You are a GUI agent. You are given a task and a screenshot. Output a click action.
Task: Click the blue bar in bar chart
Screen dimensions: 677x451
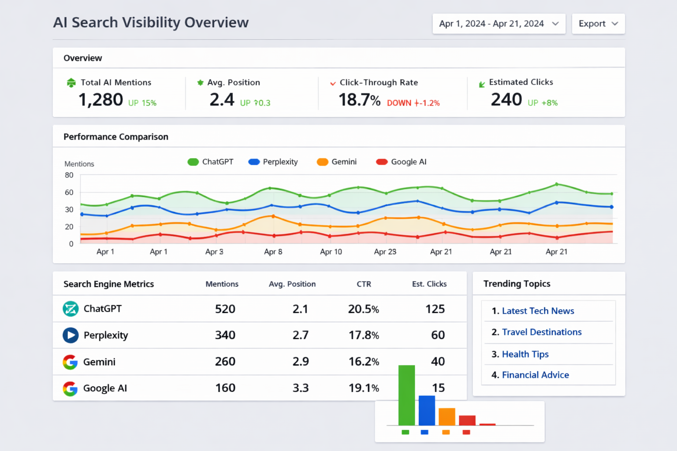[x=427, y=410]
